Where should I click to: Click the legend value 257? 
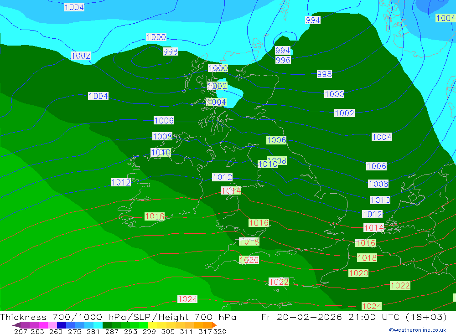coord(21,332)
